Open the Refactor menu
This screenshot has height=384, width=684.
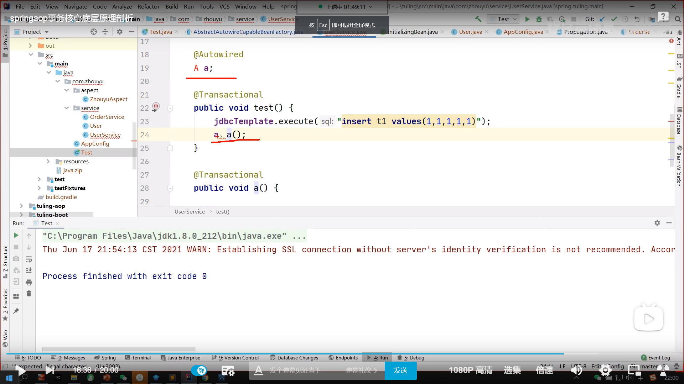(x=148, y=6)
